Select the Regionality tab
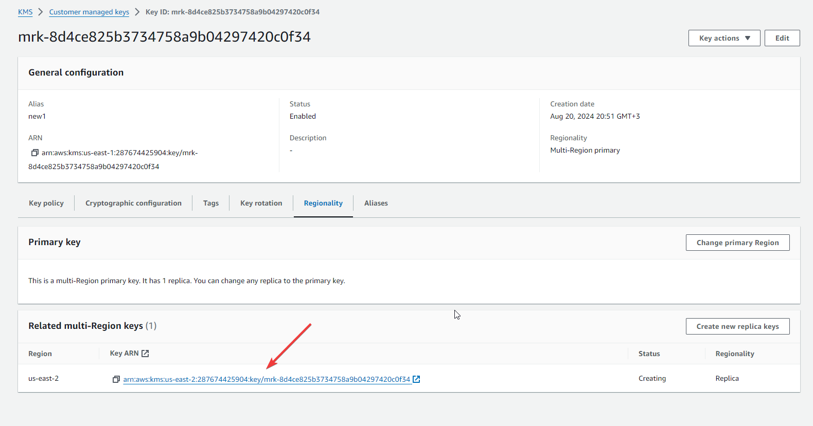 click(323, 203)
